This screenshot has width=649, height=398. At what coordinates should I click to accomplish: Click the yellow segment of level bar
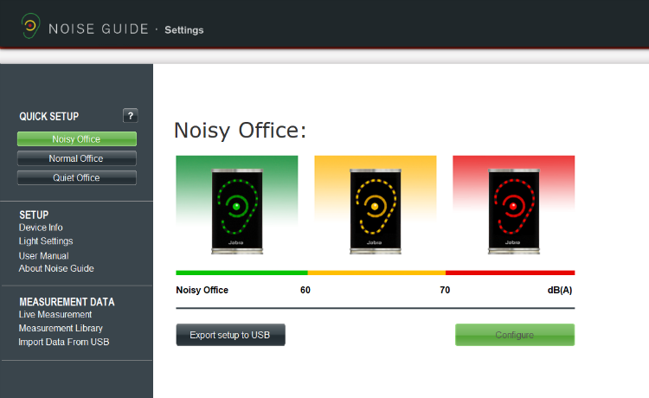click(x=376, y=273)
